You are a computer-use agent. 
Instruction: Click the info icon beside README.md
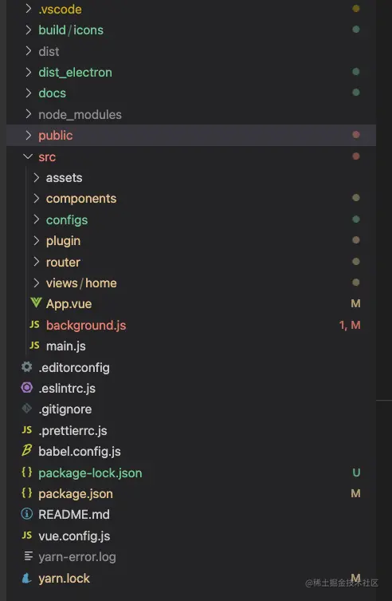tap(27, 514)
